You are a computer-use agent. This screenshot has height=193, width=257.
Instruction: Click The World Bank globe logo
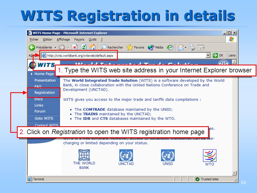84,155
